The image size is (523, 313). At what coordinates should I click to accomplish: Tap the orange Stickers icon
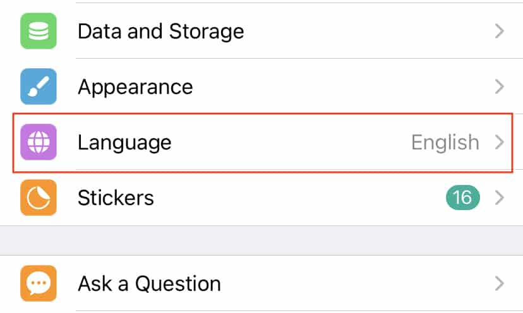39,198
